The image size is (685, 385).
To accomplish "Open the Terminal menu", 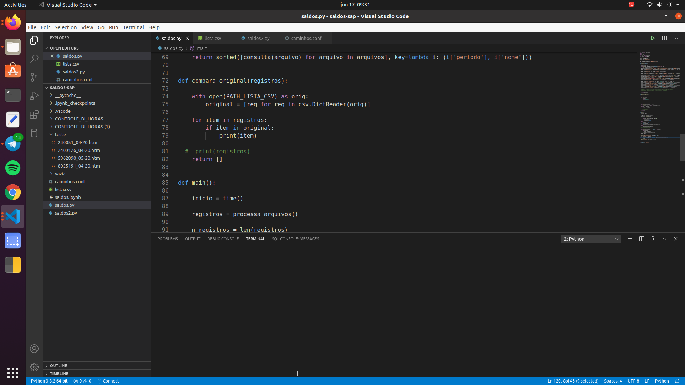I will (133, 27).
